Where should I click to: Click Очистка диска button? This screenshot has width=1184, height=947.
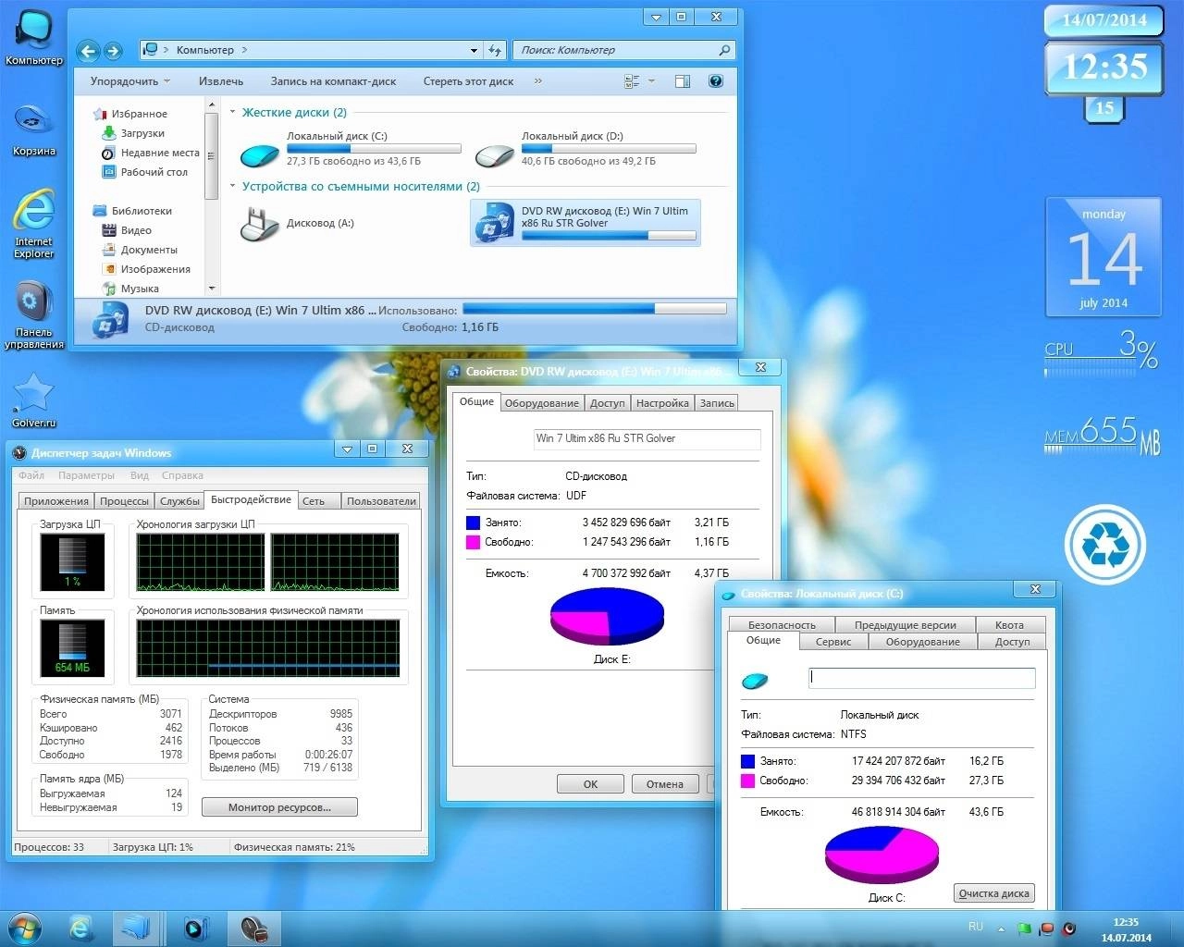[994, 893]
